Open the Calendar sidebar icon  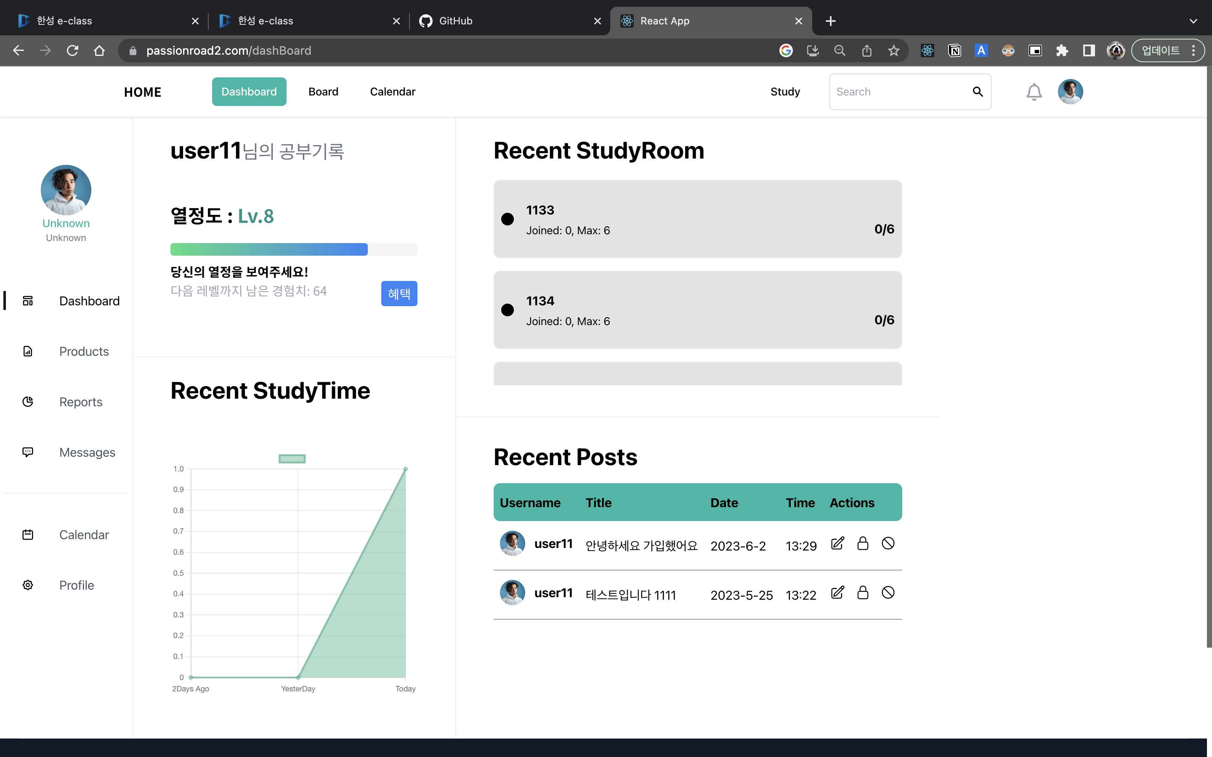tap(27, 535)
